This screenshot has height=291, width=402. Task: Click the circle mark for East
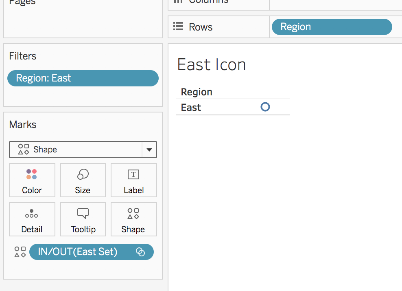click(265, 107)
